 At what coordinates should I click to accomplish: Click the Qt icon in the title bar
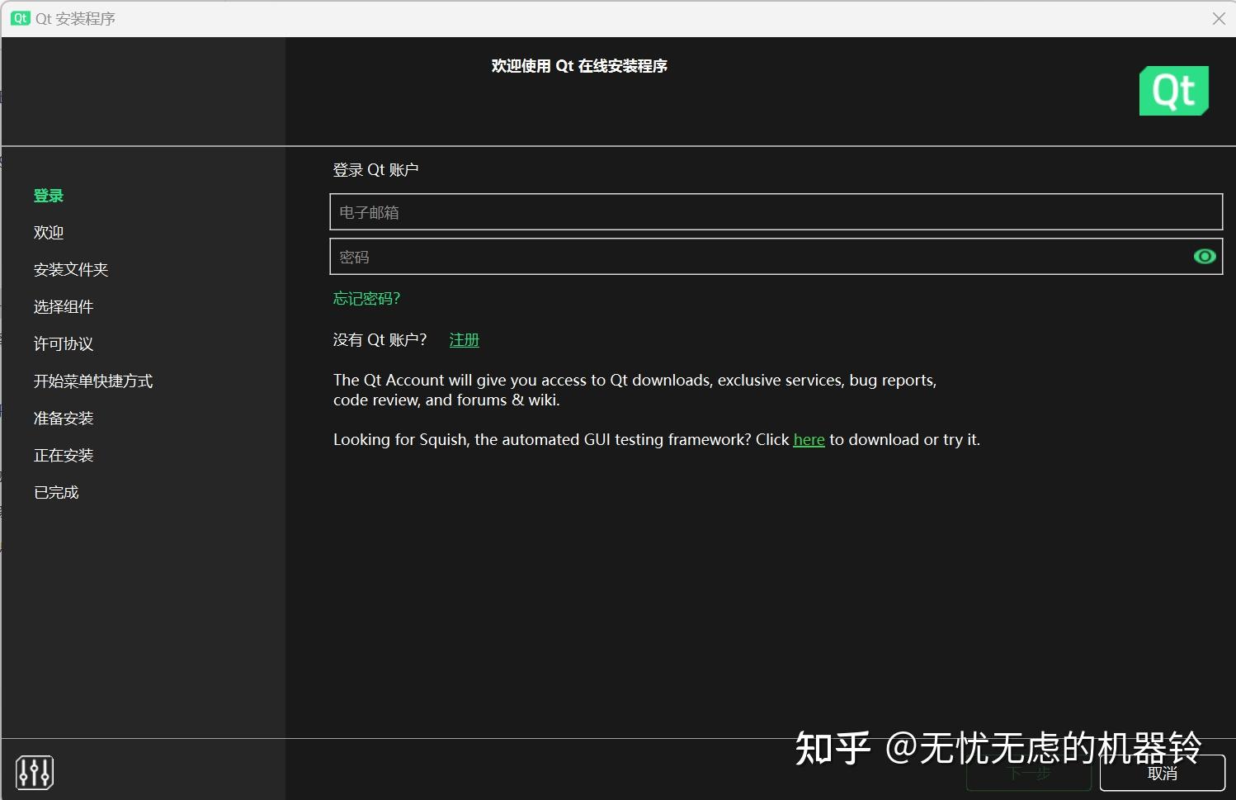point(20,17)
